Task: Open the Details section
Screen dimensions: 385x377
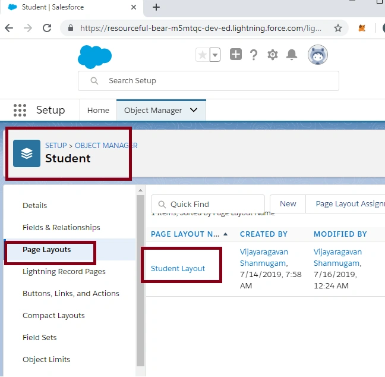Action: tap(34, 206)
